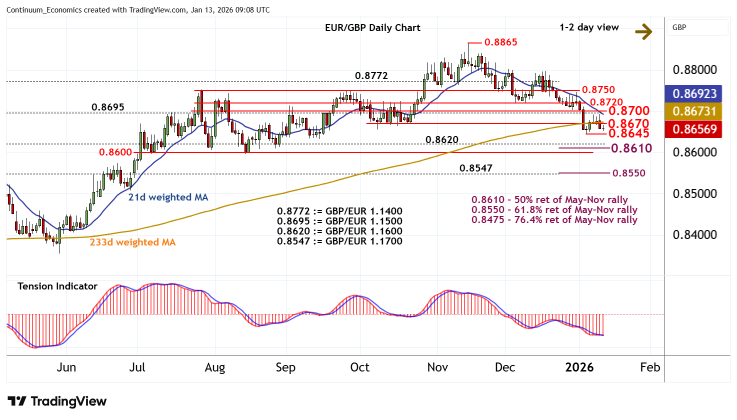Select the gold 0.86731 price tag
737x420 pixels.
694,111
